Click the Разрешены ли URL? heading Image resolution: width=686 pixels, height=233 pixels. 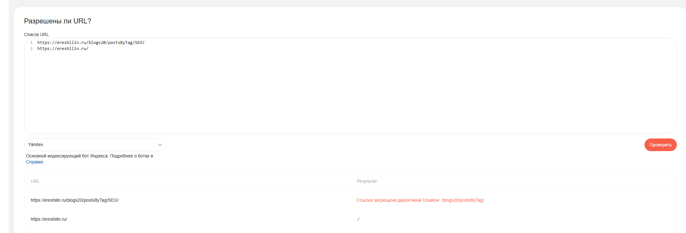click(x=57, y=21)
